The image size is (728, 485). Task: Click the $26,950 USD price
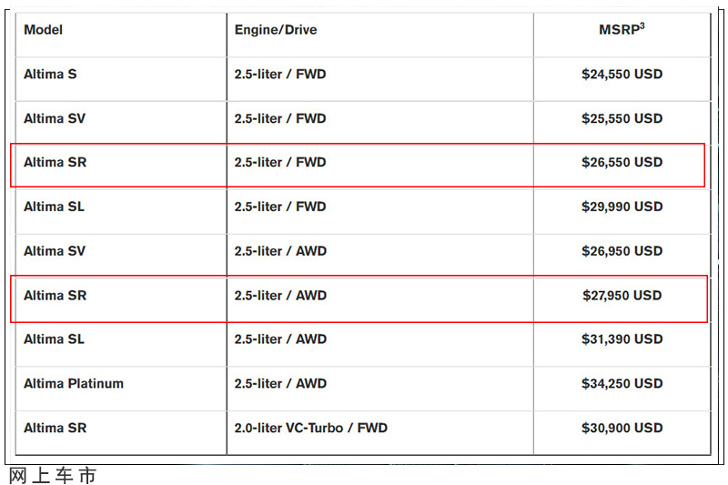[x=622, y=251]
